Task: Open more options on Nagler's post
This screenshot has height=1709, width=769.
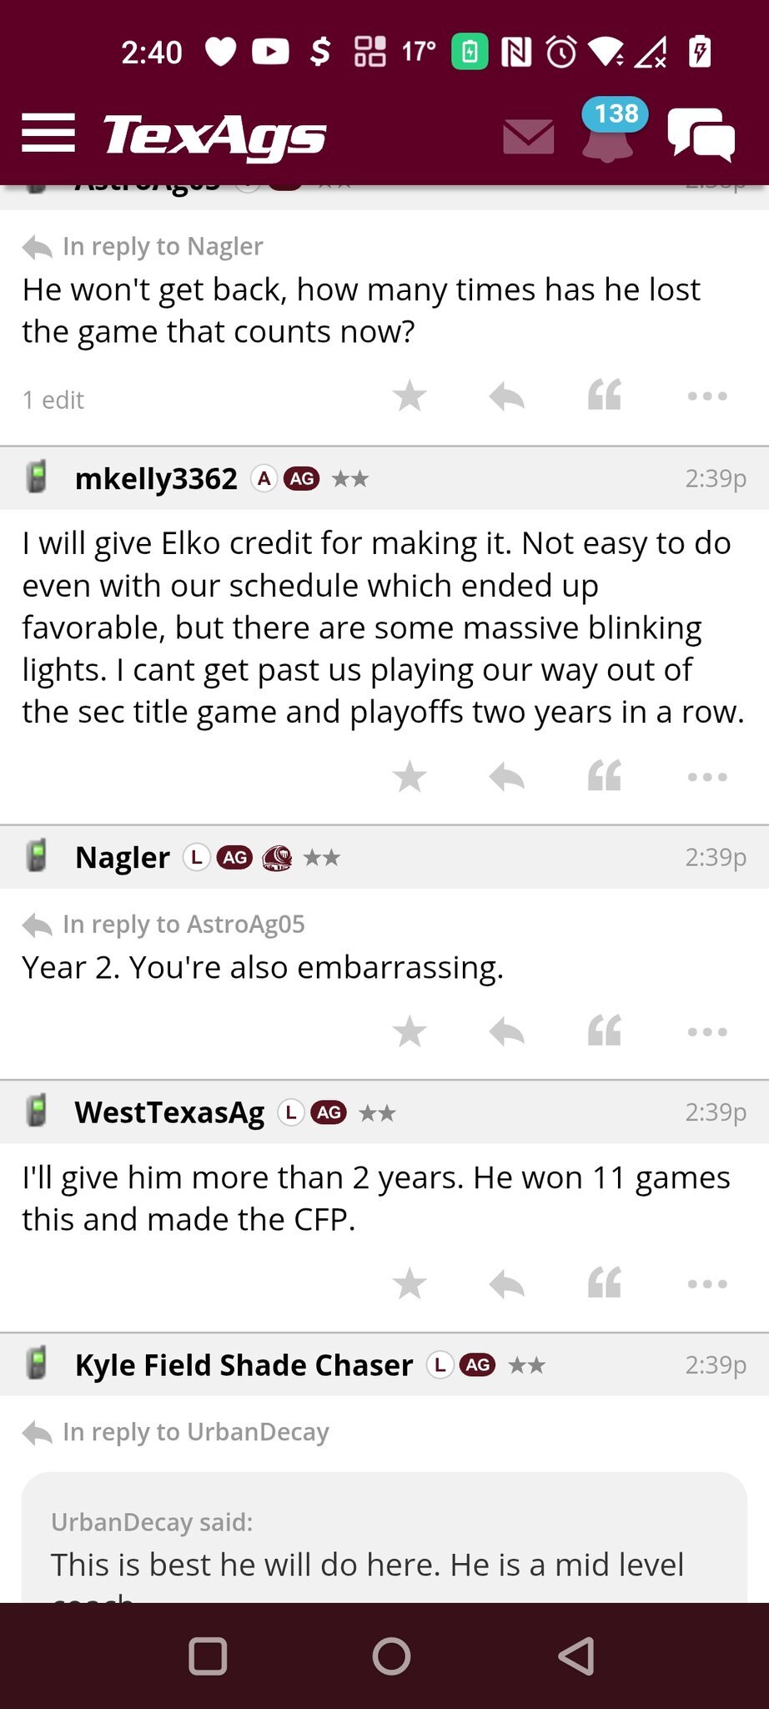Action: point(707,1032)
